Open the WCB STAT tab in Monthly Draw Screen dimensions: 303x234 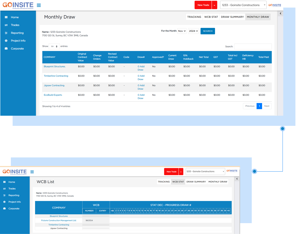pos(211,17)
